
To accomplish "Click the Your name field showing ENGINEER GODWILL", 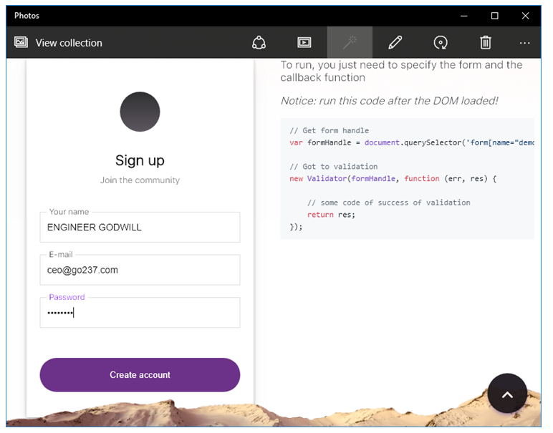I will 140,228.
